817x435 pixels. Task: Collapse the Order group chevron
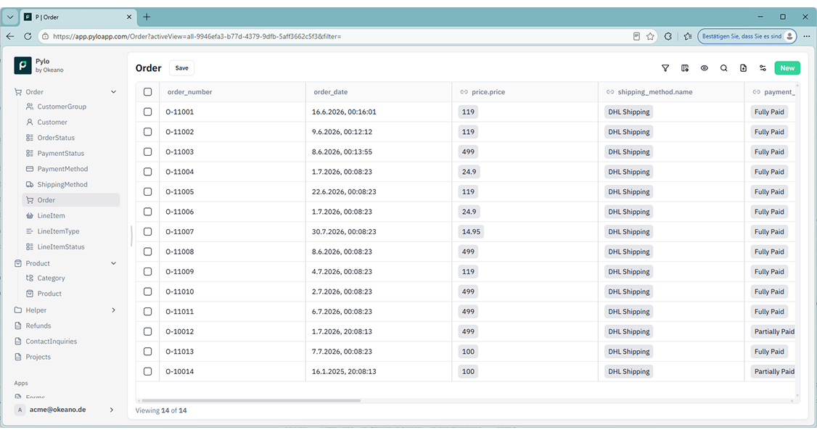click(114, 92)
